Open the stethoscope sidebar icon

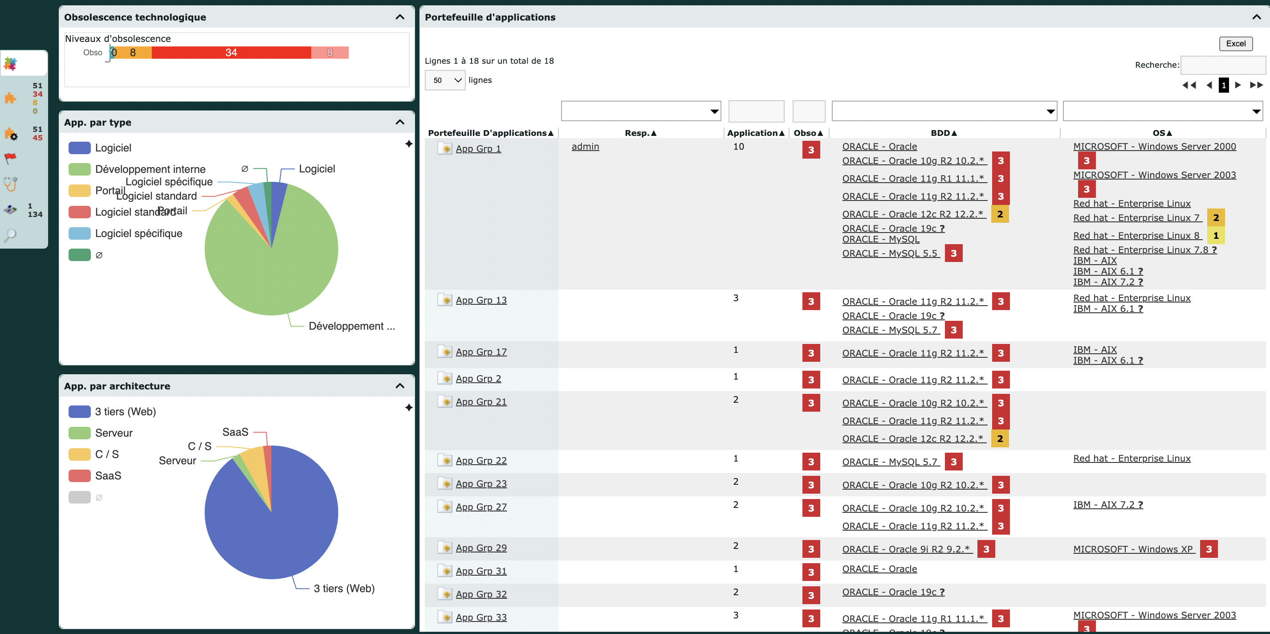click(10, 184)
